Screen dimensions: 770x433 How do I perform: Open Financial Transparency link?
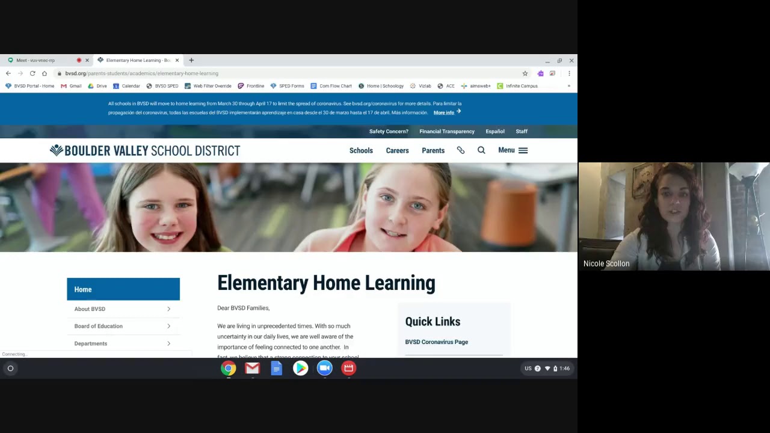tap(447, 131)
